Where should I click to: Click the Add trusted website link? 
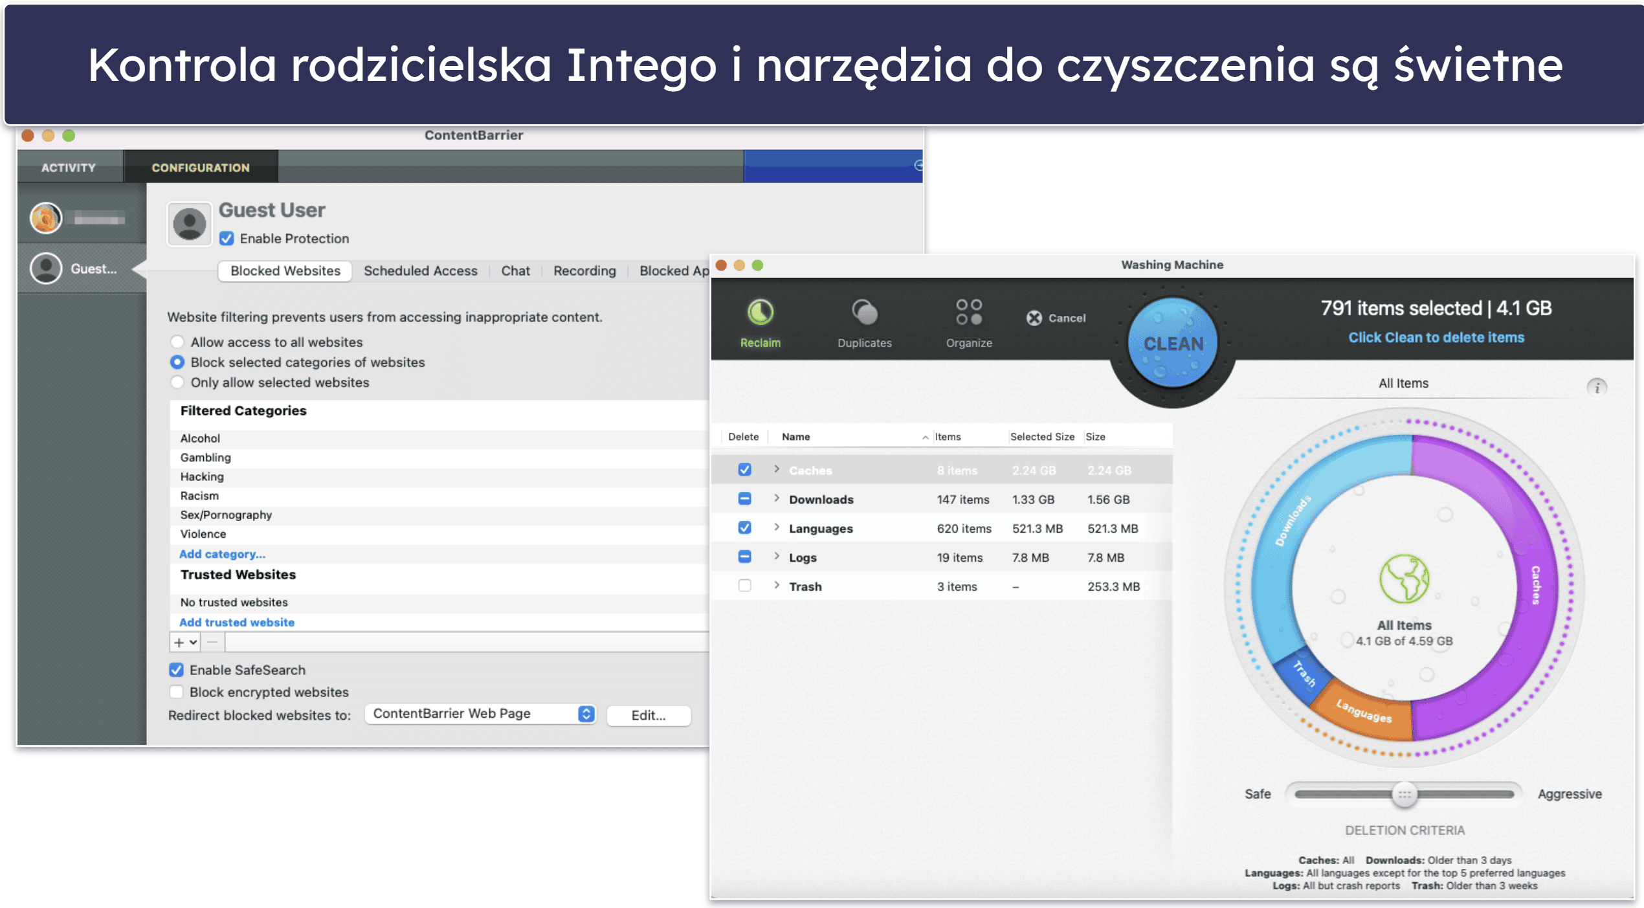(236, 622)
